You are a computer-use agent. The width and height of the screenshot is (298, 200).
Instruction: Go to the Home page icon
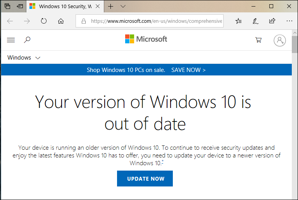click(x=61, y=21)
